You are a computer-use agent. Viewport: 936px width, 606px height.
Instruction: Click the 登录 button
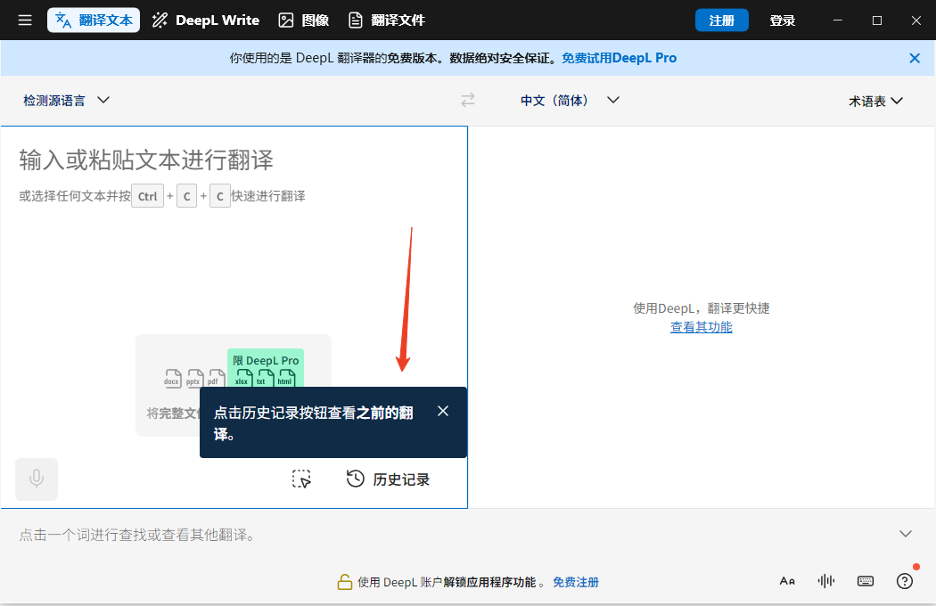782,20
